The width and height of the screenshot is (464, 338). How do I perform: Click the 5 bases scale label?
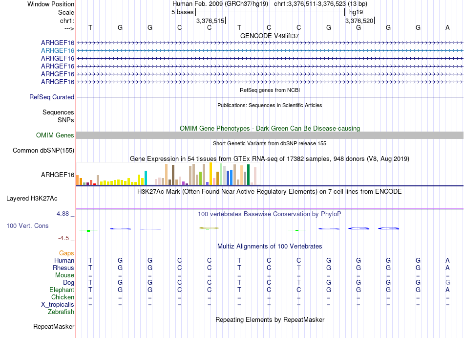pyautogui.click(x=182, y=12)
